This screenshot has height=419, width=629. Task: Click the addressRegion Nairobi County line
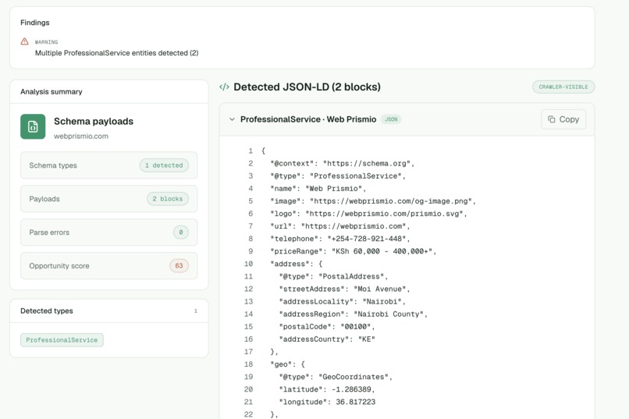(x=354, y=314)
